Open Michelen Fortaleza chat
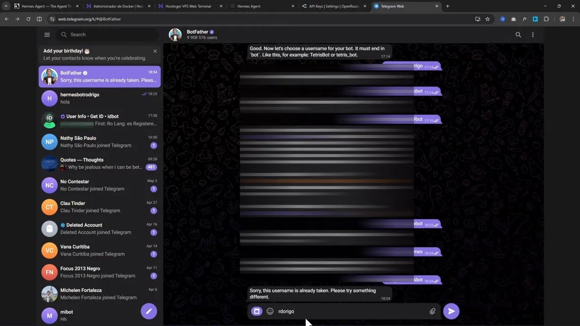Screen dimensions: 580x326 click(100, 294)
